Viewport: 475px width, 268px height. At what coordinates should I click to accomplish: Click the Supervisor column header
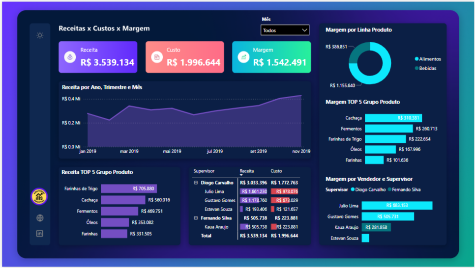point(204,171)
